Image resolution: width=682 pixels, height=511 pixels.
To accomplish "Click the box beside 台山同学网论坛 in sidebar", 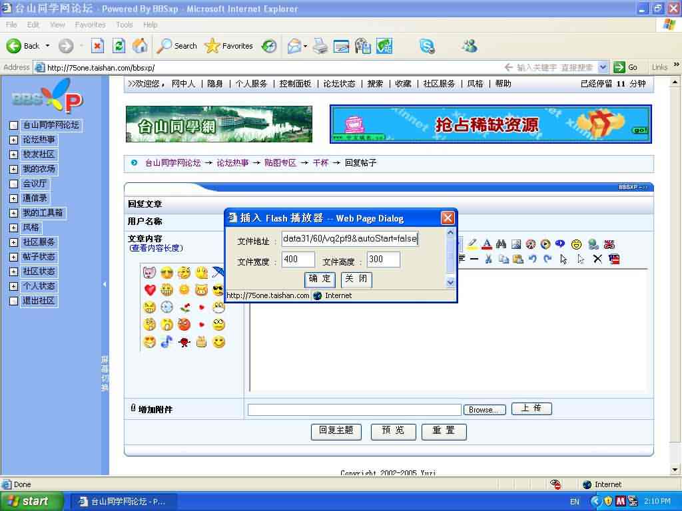I will coord(13,125).
